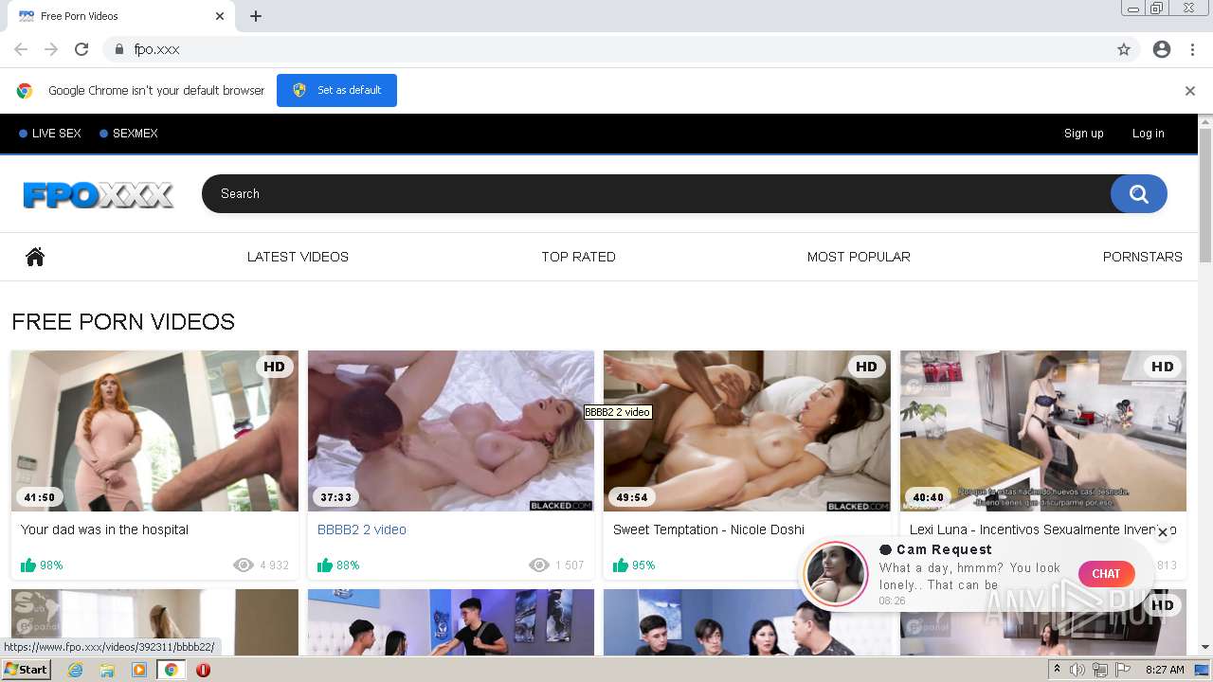Select the Chrome taskbar icon
The height and width of the screenshot is (682, 1213).
click(x=171, y=670)
